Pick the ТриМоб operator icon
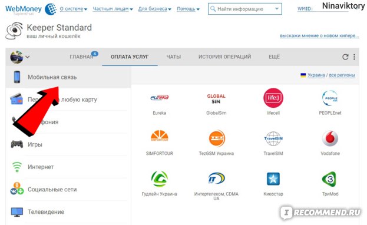 coord(329,179)
